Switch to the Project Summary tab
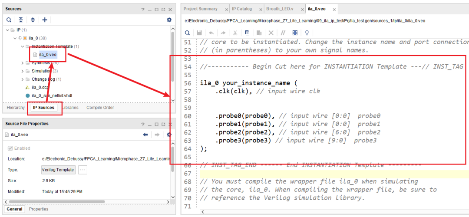Viewport: 469px width, 217px height. pos(200,9)
